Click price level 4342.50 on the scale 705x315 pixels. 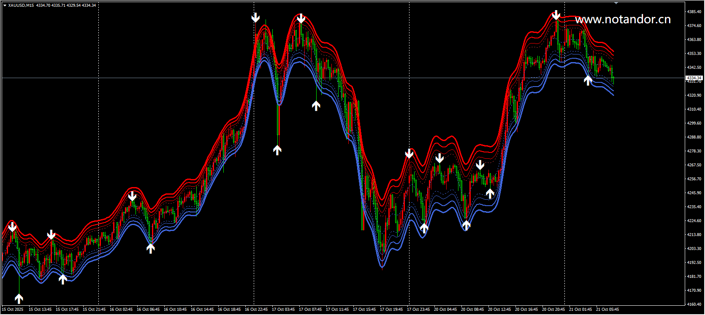[694, 68]
